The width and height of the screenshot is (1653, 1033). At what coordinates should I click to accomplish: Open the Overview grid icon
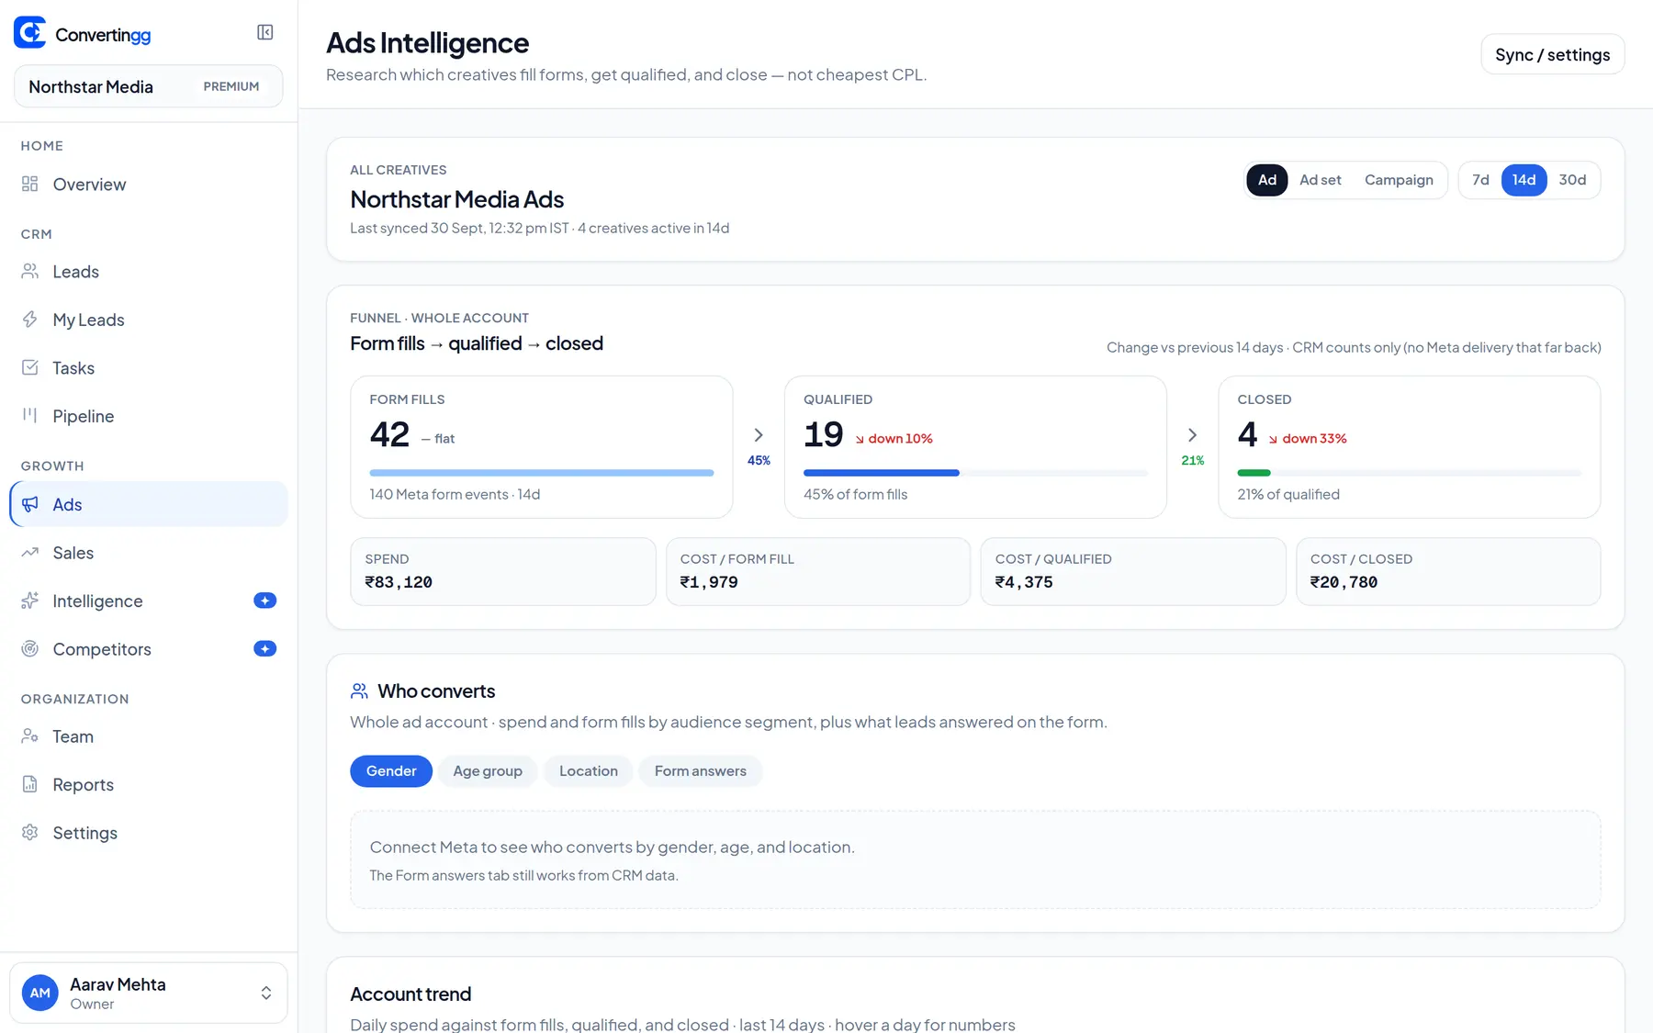click(x=30, y=185)
